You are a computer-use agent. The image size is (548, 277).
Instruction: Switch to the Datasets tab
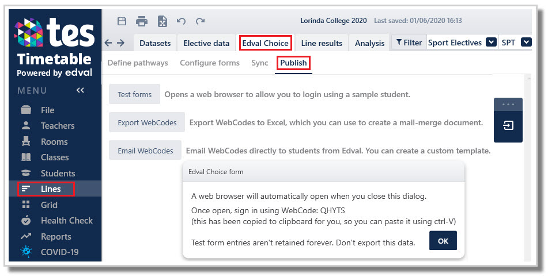pyautogui.click(x=155, y=43)
